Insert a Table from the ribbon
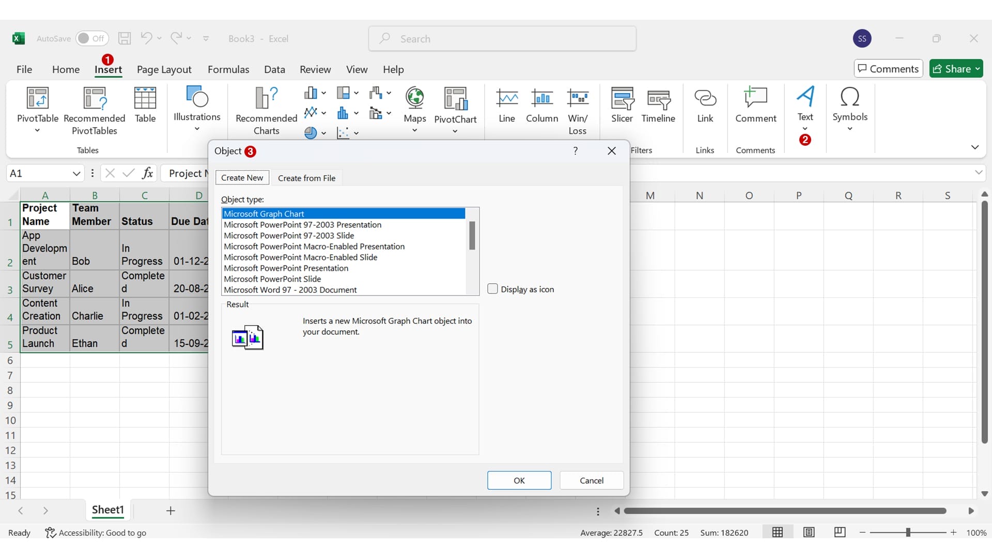This screenshot has height=558, width=992. [145, 105]
